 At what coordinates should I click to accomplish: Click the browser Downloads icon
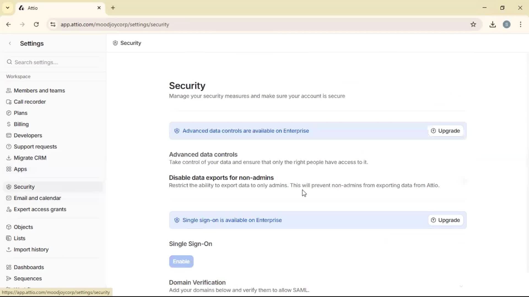coord(493,24)
